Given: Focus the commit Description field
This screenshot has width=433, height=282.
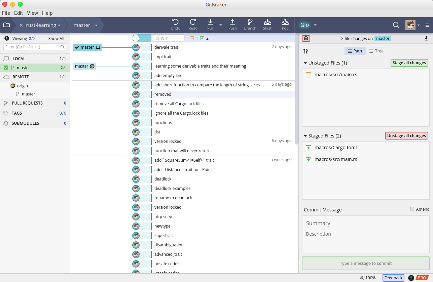Looking at the screenshot, I should click(x=366, y=234).
